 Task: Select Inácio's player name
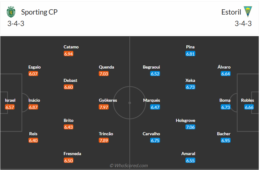coord(34,100)
